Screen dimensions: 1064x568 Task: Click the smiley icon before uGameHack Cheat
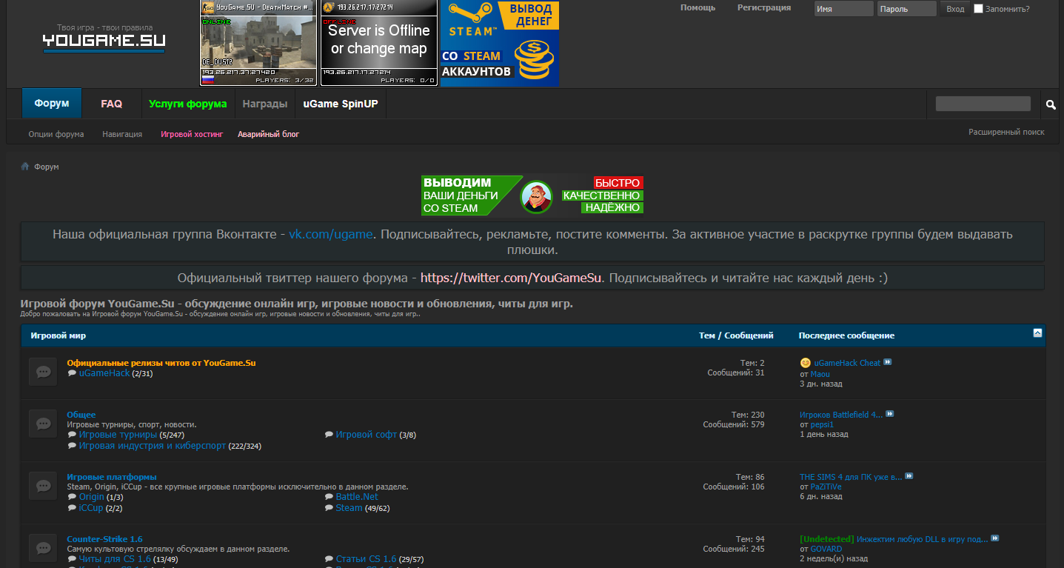[806, 363]
